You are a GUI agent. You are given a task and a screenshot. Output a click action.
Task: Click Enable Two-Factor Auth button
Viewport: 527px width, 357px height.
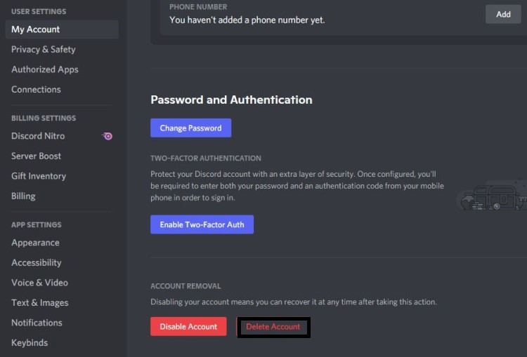202,224
